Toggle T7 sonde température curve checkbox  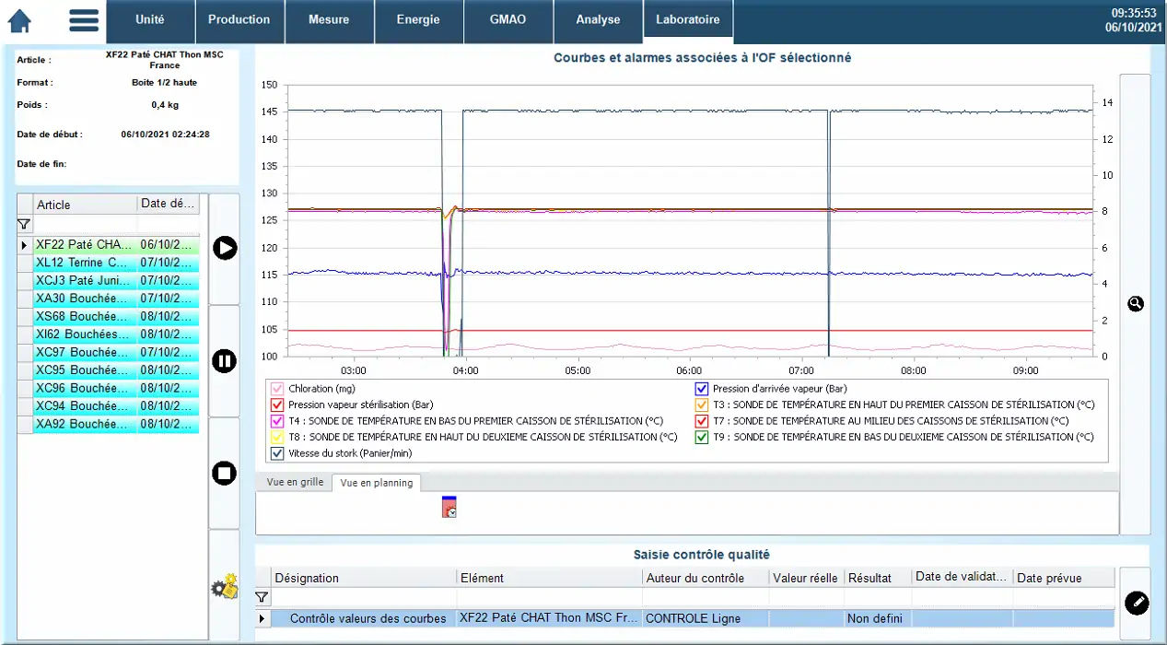click(x=702, y=421)
